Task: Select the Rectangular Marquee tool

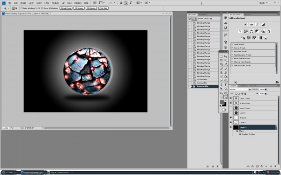Action: 222,56
